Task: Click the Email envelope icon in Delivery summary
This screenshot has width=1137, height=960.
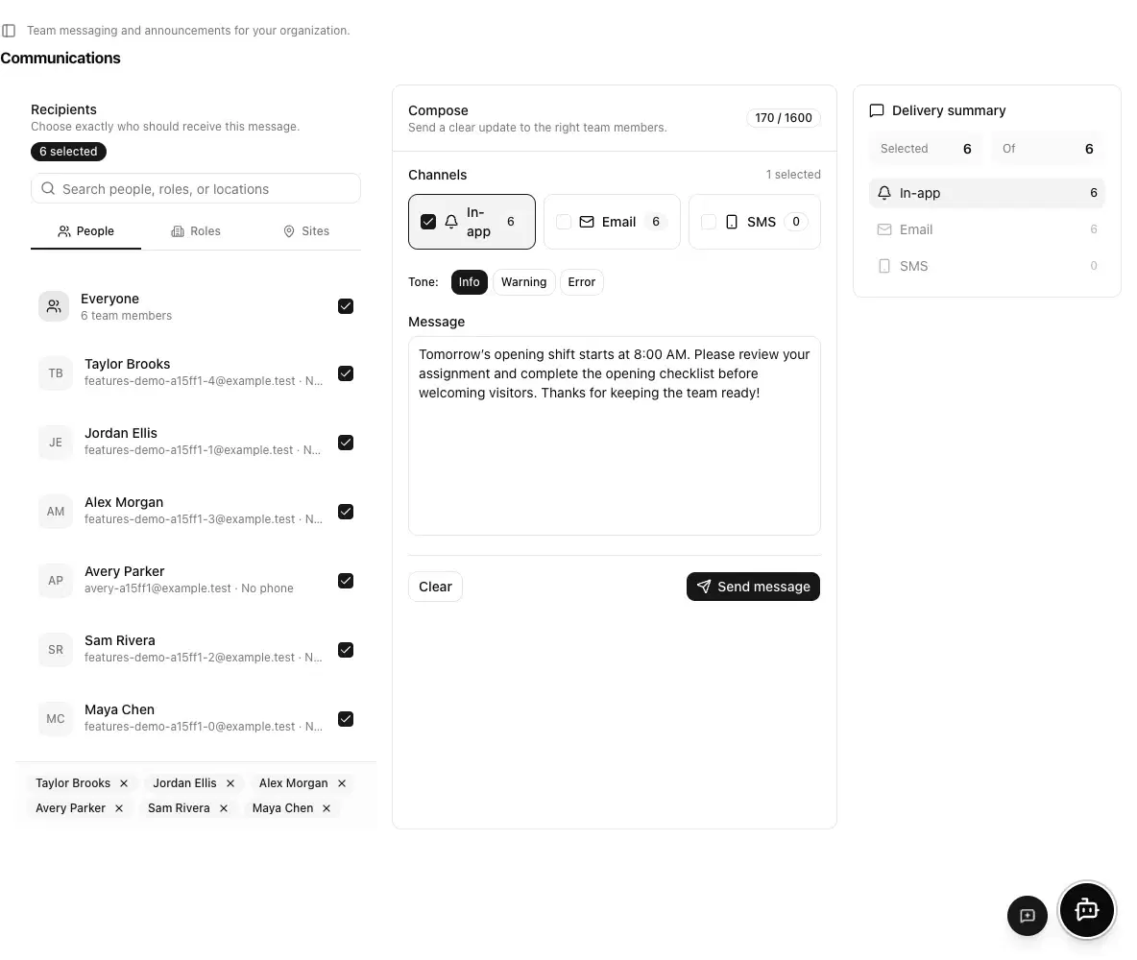Action: [x=883, y=229]
